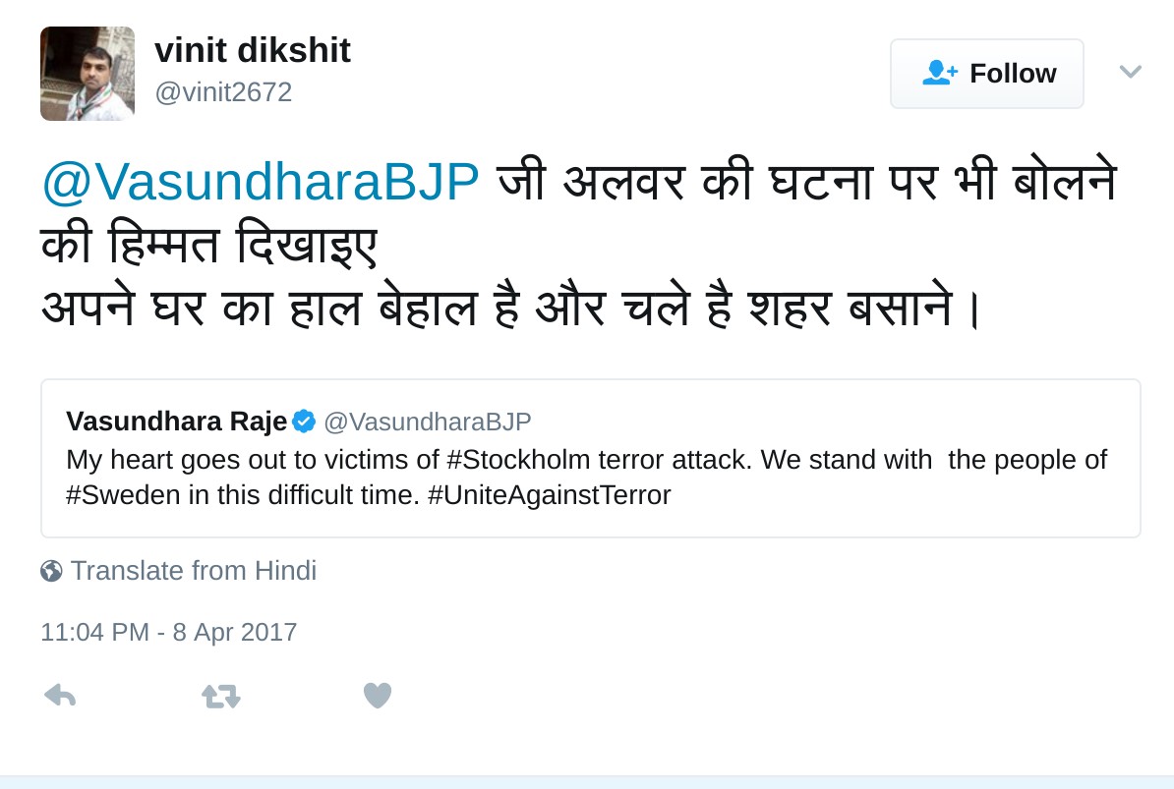Screen dimensions: 1174x789
Task: Click the globe icon beside Translate
Action: (51, 571)
